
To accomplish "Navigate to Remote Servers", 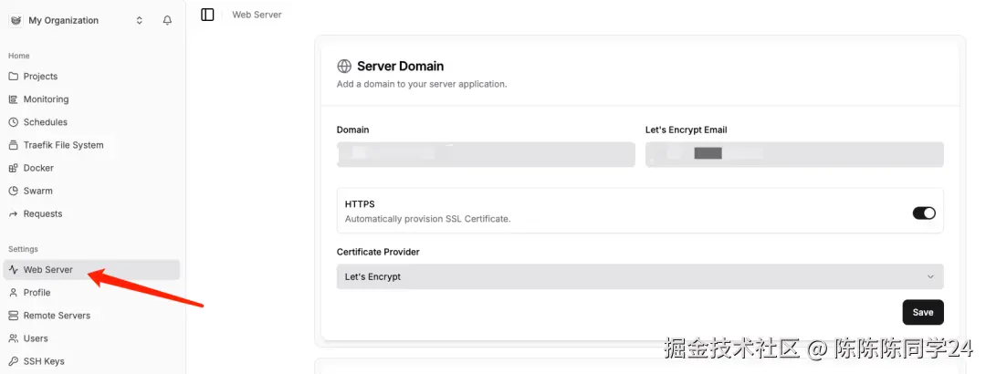I will [57, 316].
